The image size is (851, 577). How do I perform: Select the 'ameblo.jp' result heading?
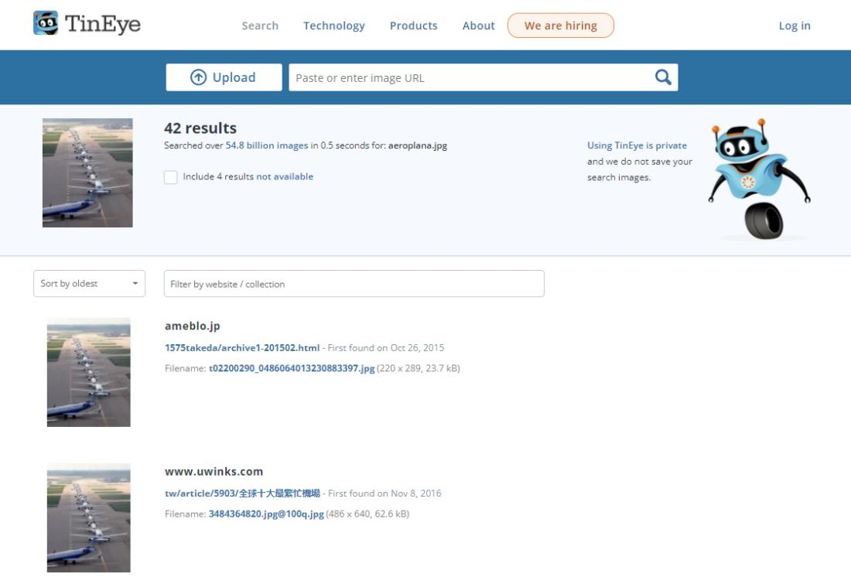pos(192,326)
